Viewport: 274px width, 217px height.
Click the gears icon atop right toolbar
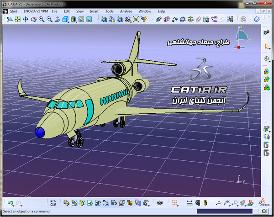266,32
